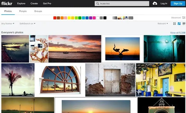Filter by brown color swatch
The height and width of the screenshot is (113, 186).
coord(58,18)
